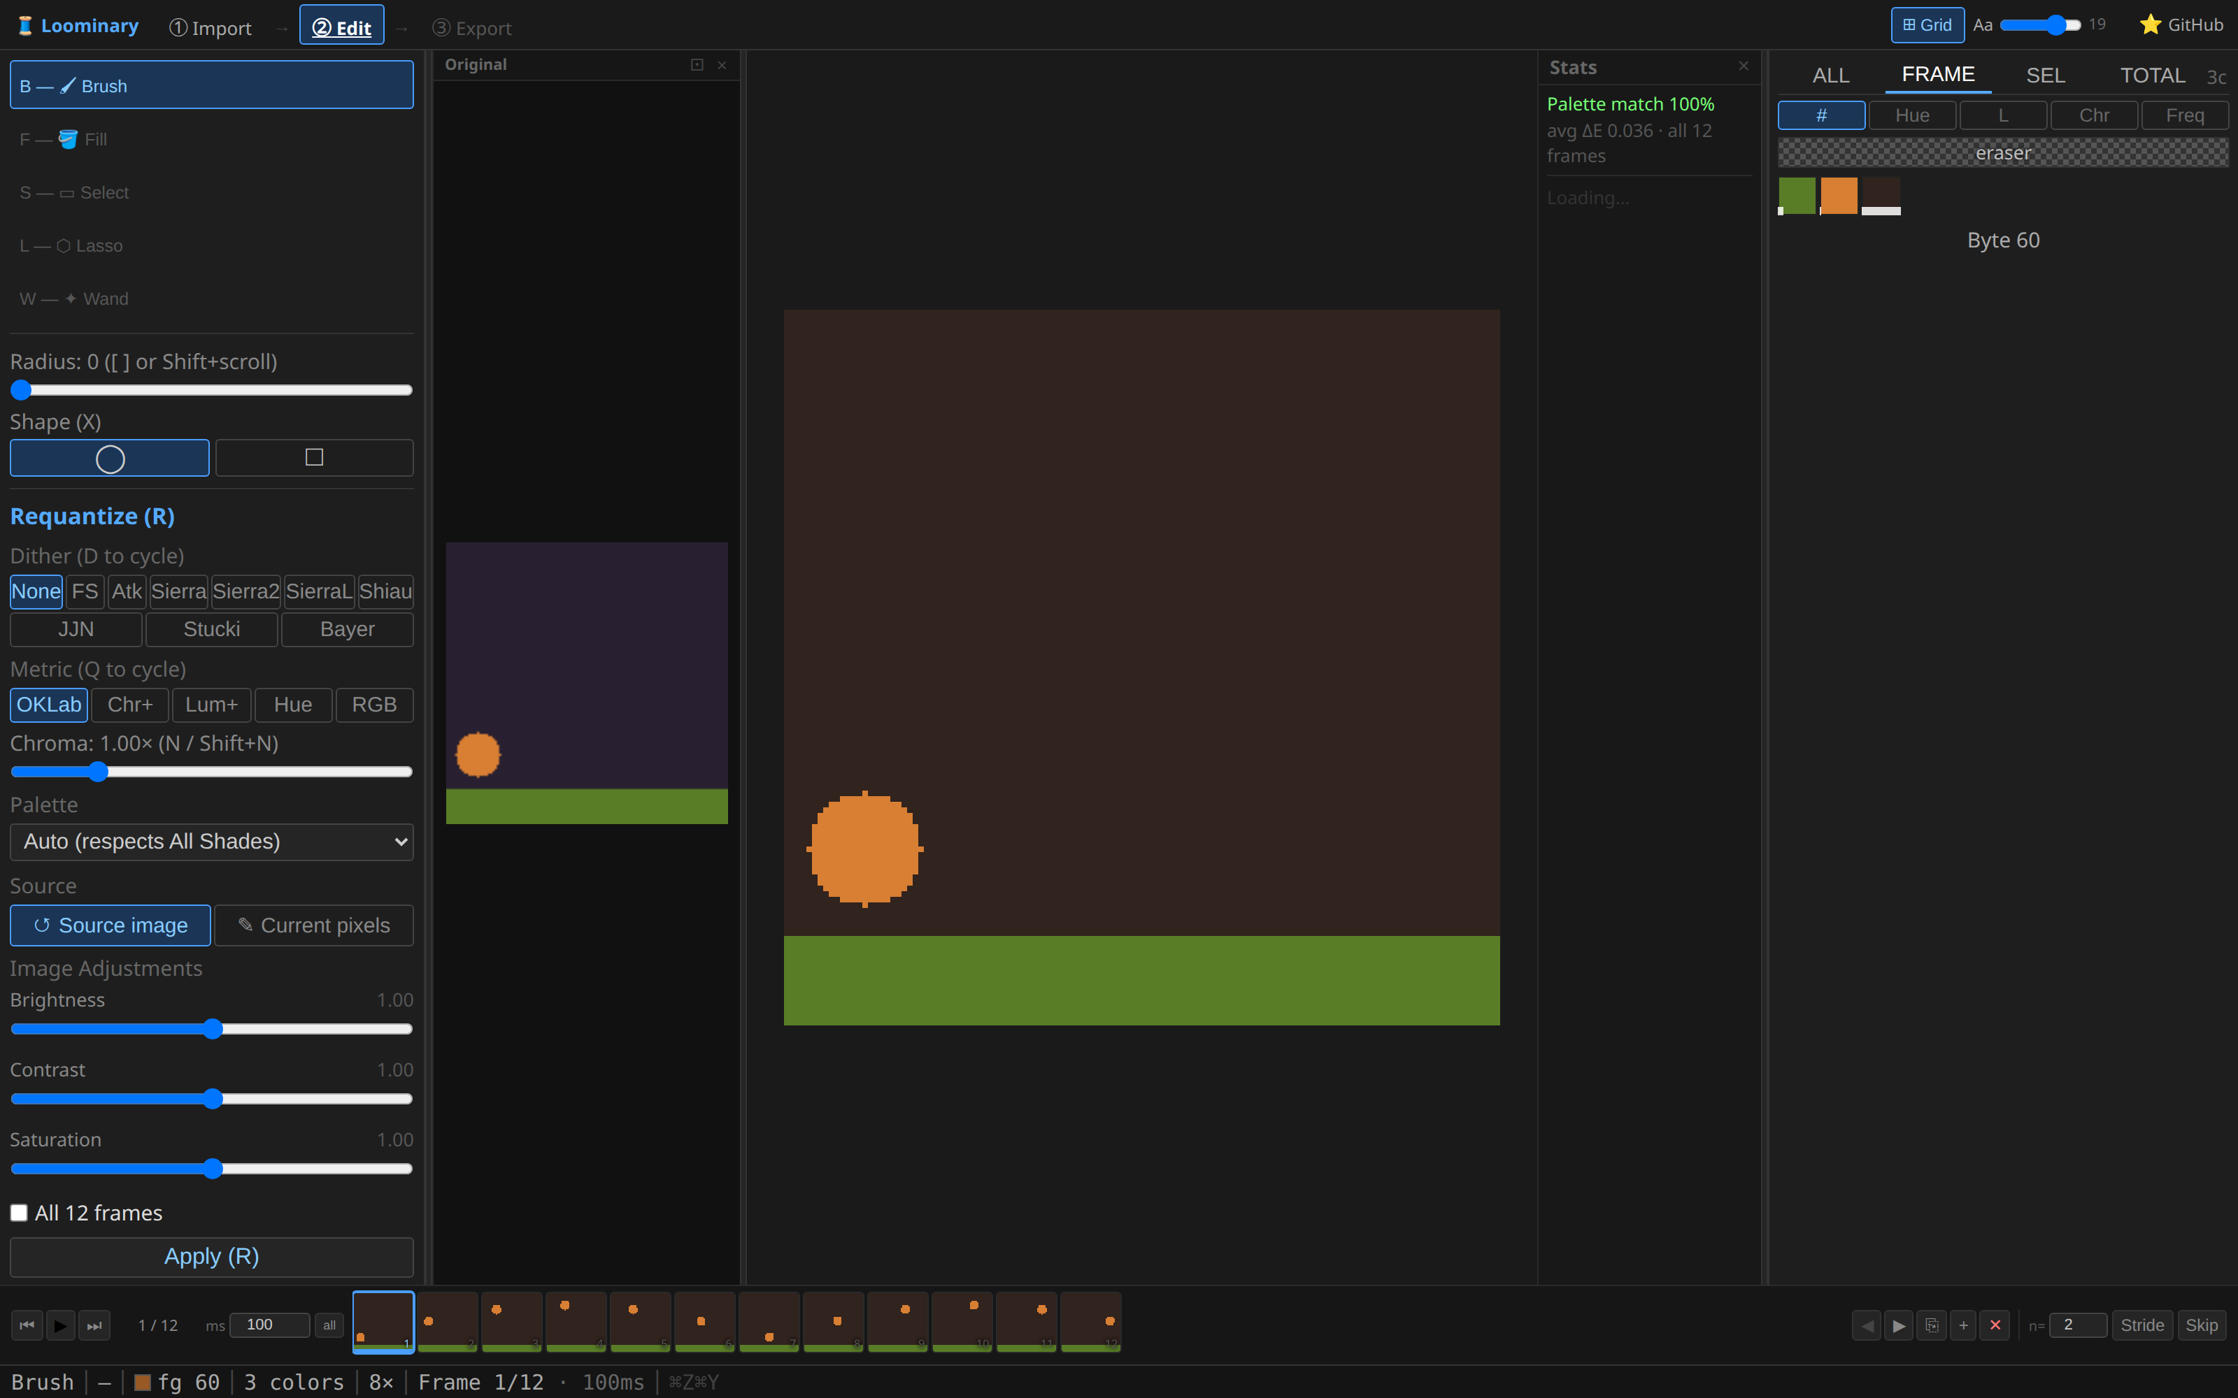Pick the dark brown palette swatch
The image size is (2238, 1398).
click(x=1881, y=196)
